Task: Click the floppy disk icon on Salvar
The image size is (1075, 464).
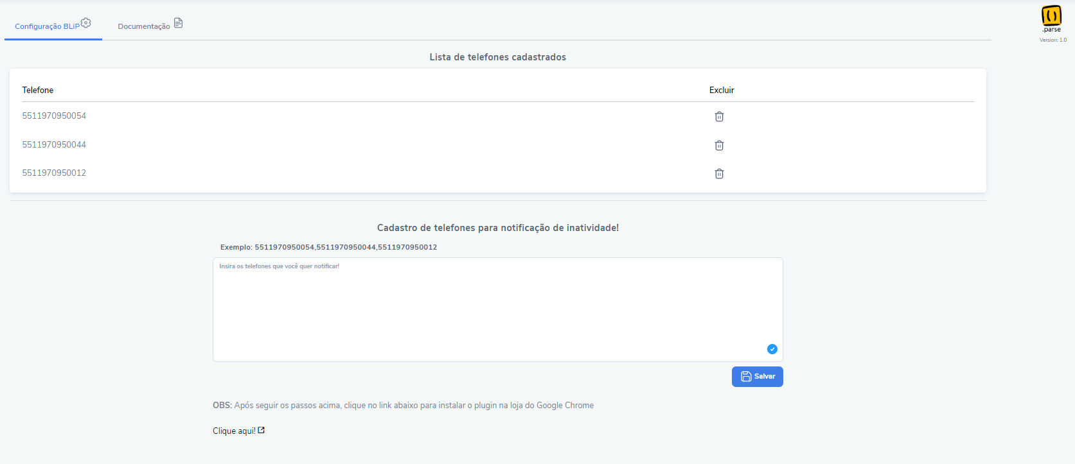Action: (x=746, y=377)
